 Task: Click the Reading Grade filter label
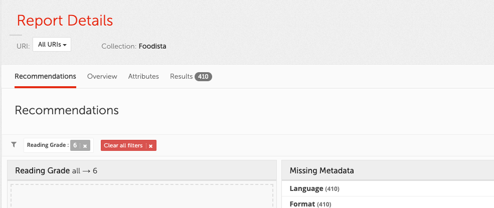click(x=47, y=145)
